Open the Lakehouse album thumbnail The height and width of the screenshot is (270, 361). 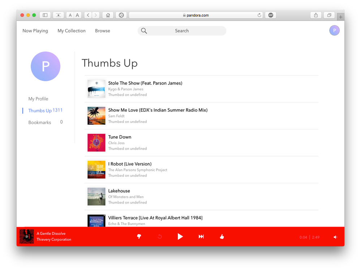coord(96,197)
